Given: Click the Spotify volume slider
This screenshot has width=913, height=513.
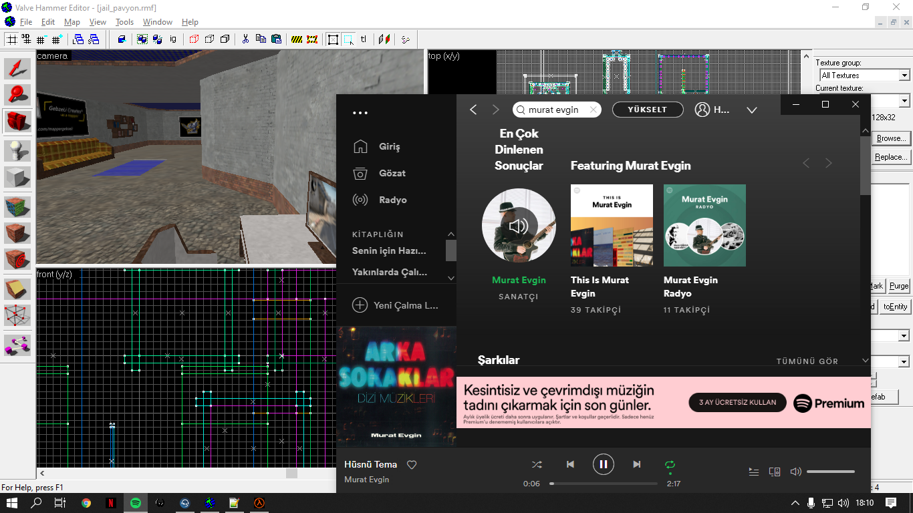Looking at the screenshot, I should tap(831, 472).
